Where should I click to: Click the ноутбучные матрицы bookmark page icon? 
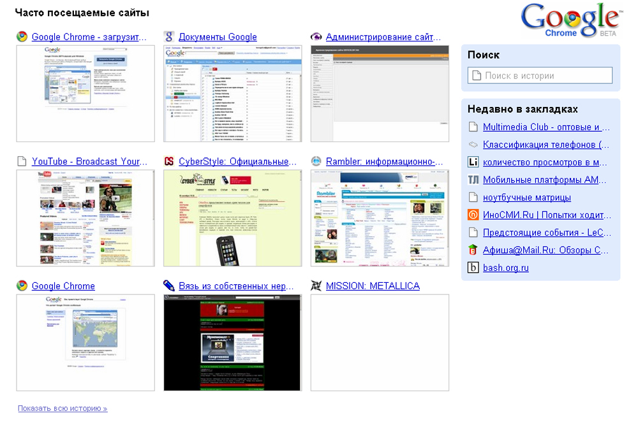[473, 197]
